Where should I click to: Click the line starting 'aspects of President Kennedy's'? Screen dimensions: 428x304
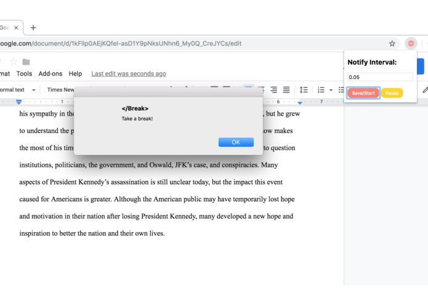pos(151,182)
